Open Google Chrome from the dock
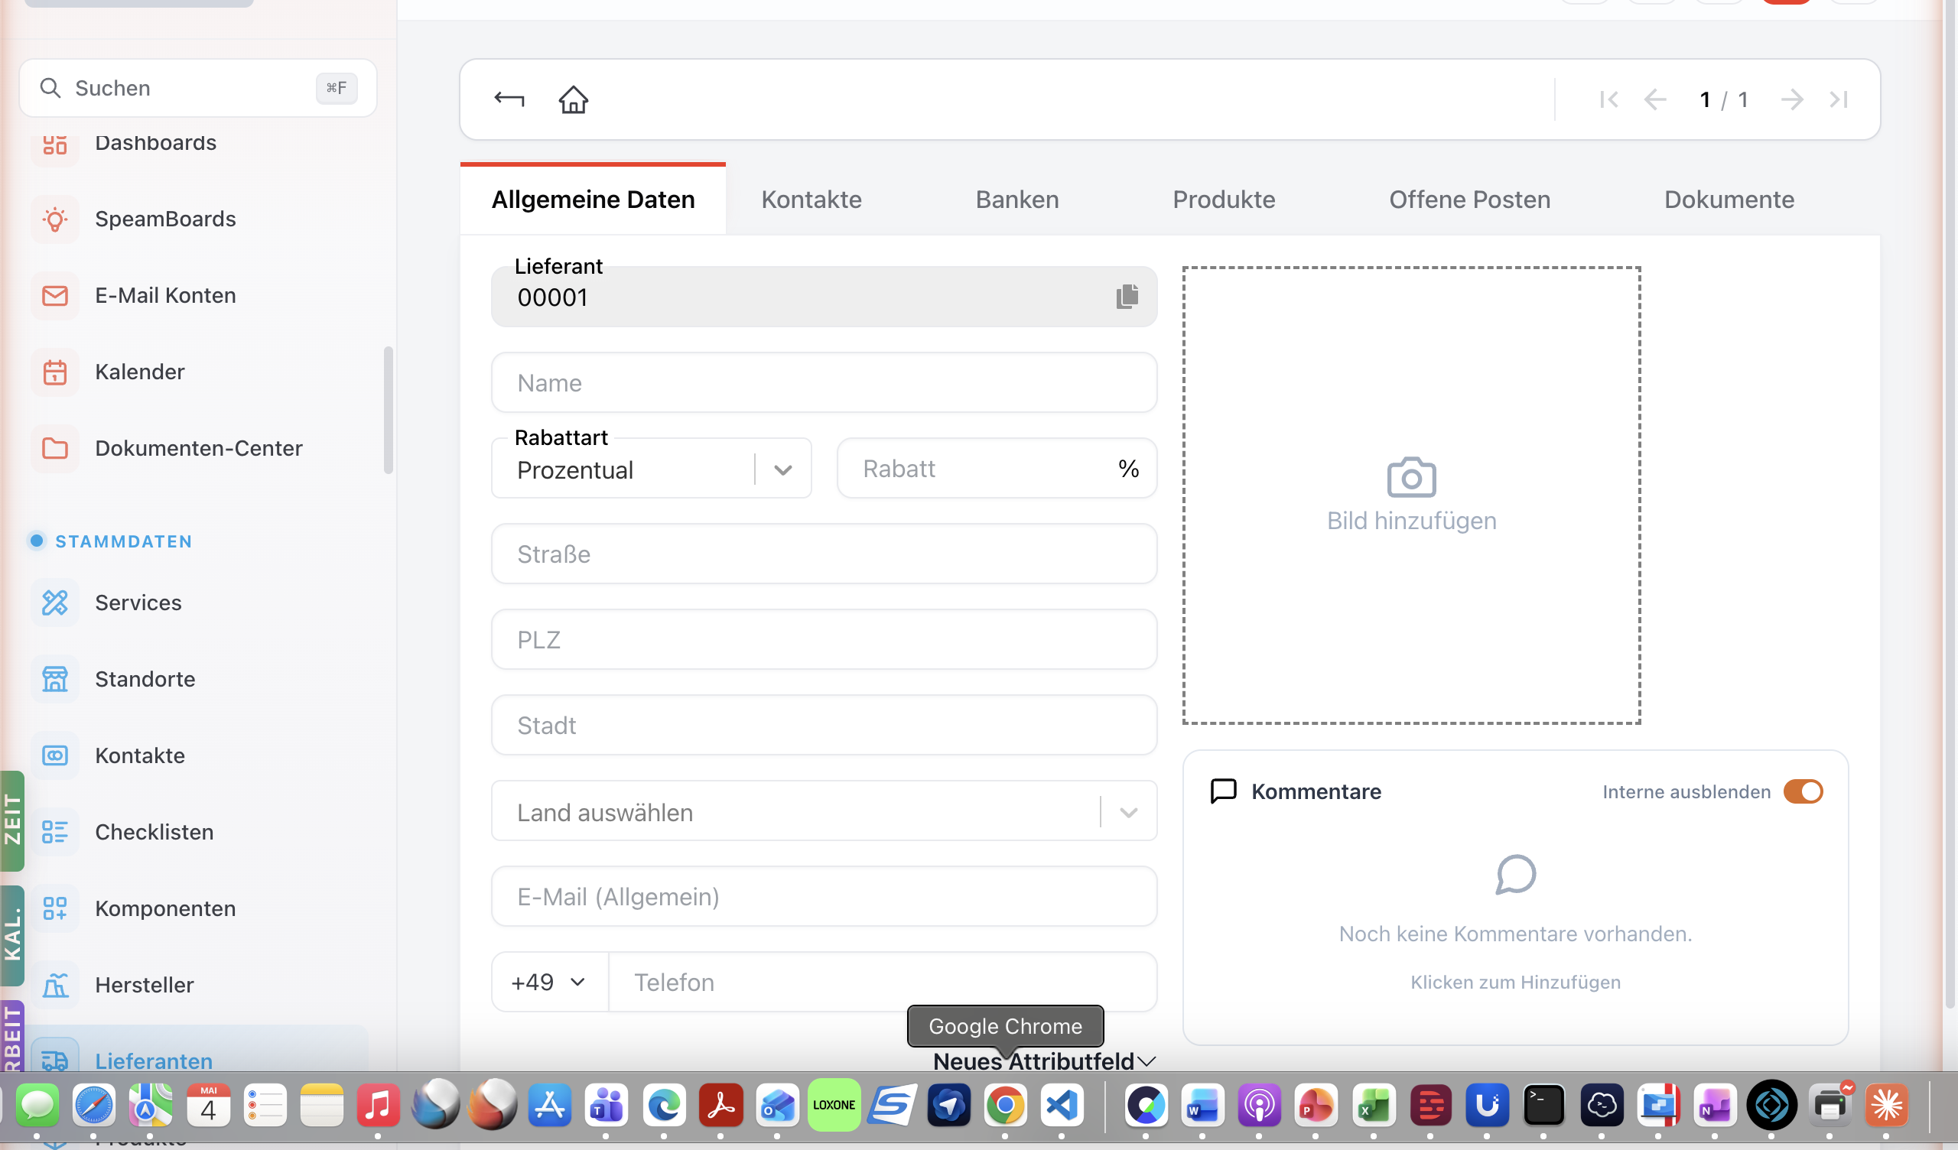This screenshot has height=1150, width=1958. pos(1006,1105)
